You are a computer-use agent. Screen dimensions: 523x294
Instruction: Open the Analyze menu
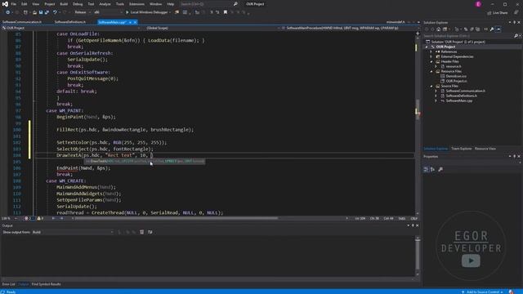click(x=105, y=4)
